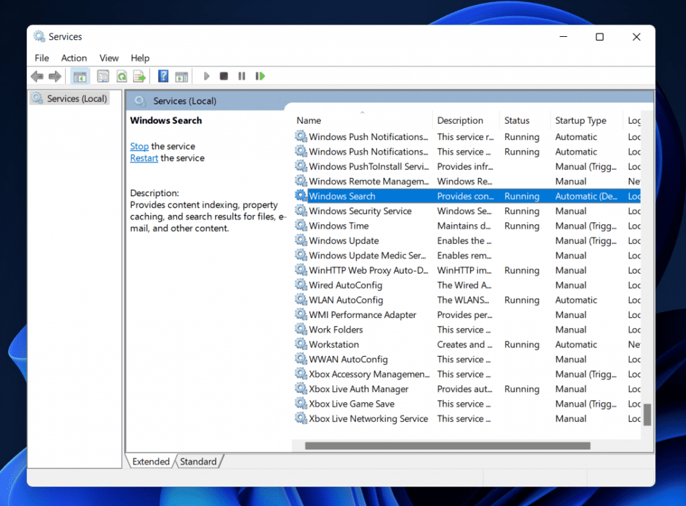Open help with the question mark icon
The height and width of the screenshot is (506, 686).
[163, 76]
